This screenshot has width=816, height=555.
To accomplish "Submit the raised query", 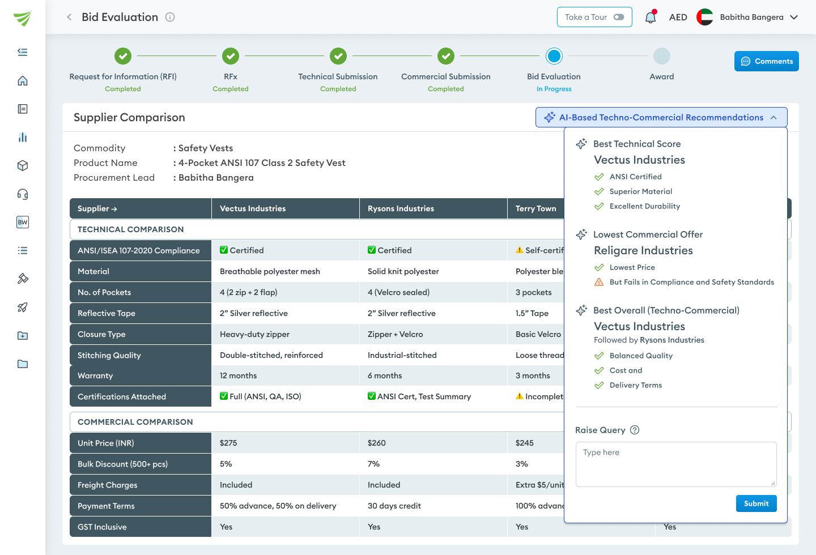I will click(x=756, y=503).
